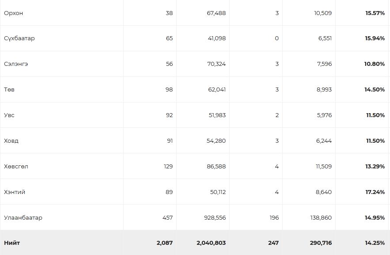Select the Сүхбаатар province name
This screenshot has height=255, width=390.
point(19,38)
